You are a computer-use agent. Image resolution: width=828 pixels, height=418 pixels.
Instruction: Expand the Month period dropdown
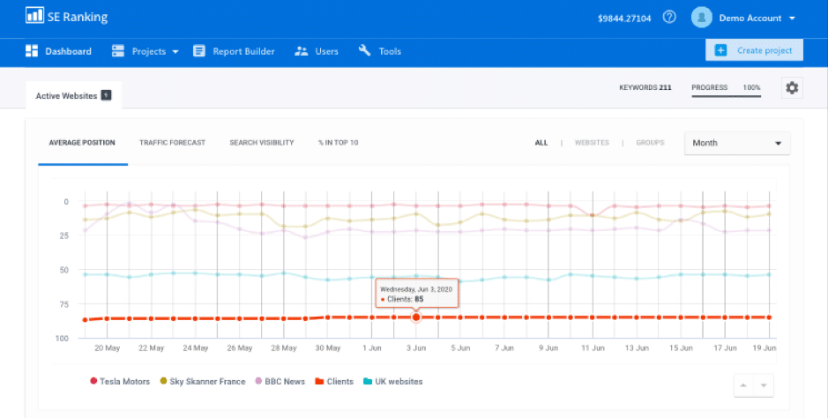point(737,143)
